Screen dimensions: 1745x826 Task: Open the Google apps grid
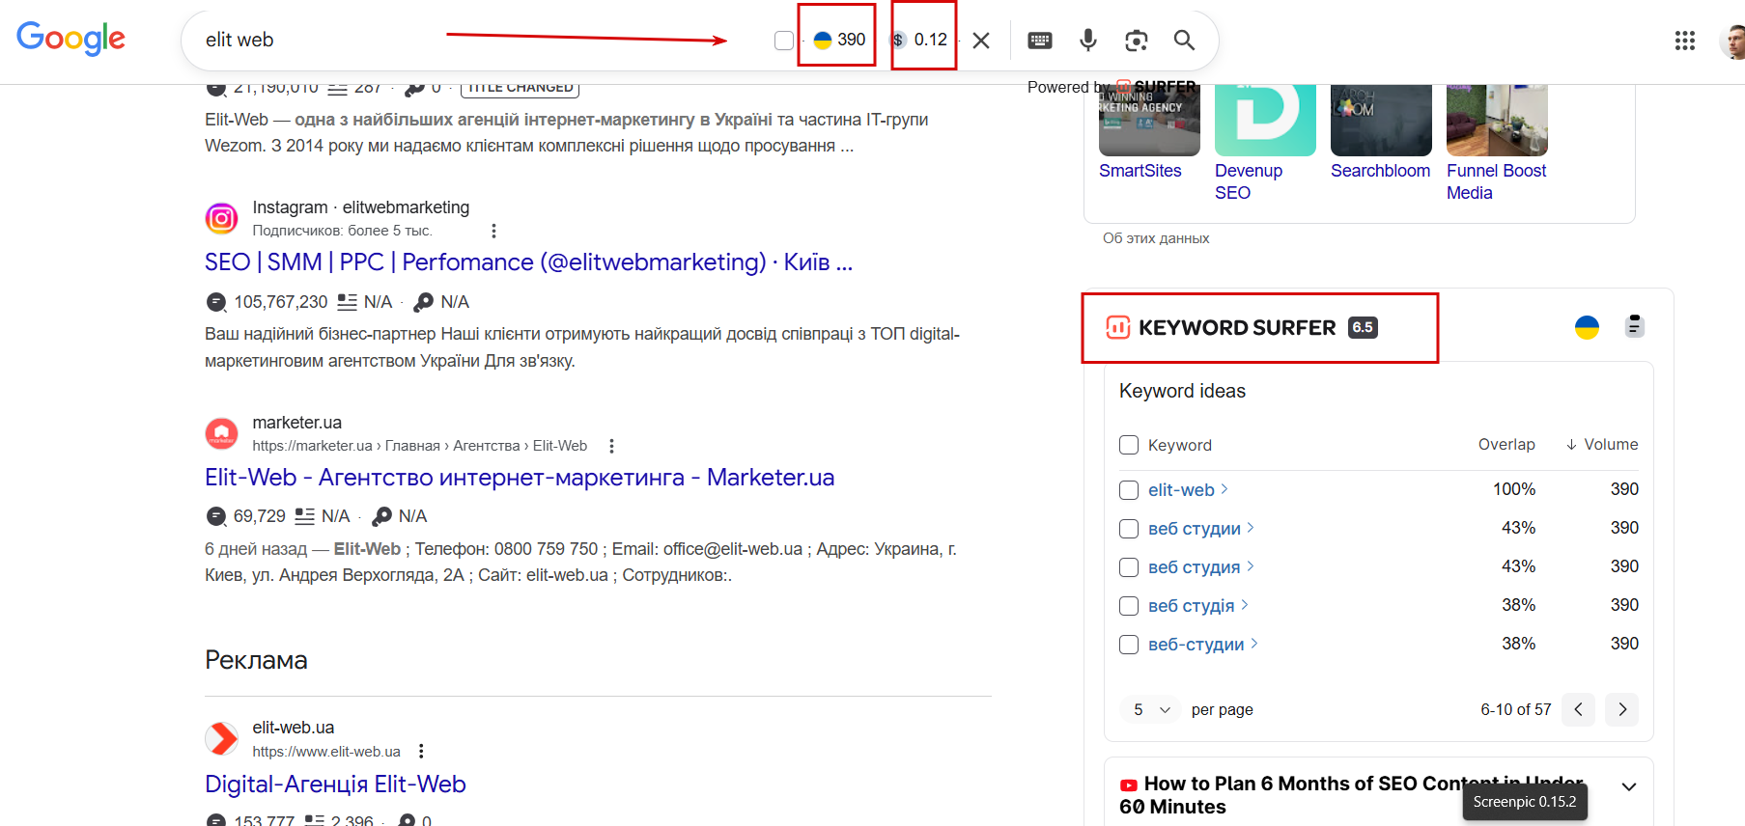pos(1685,41)
